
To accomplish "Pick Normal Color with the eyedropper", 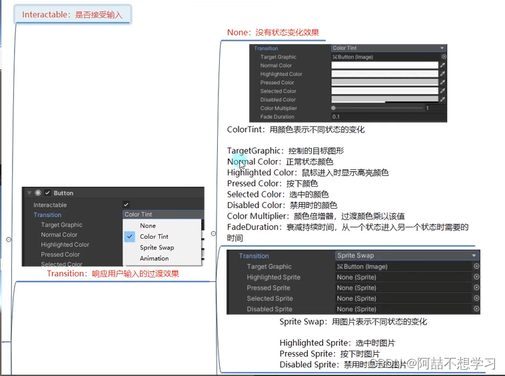I will coord(443,65).
